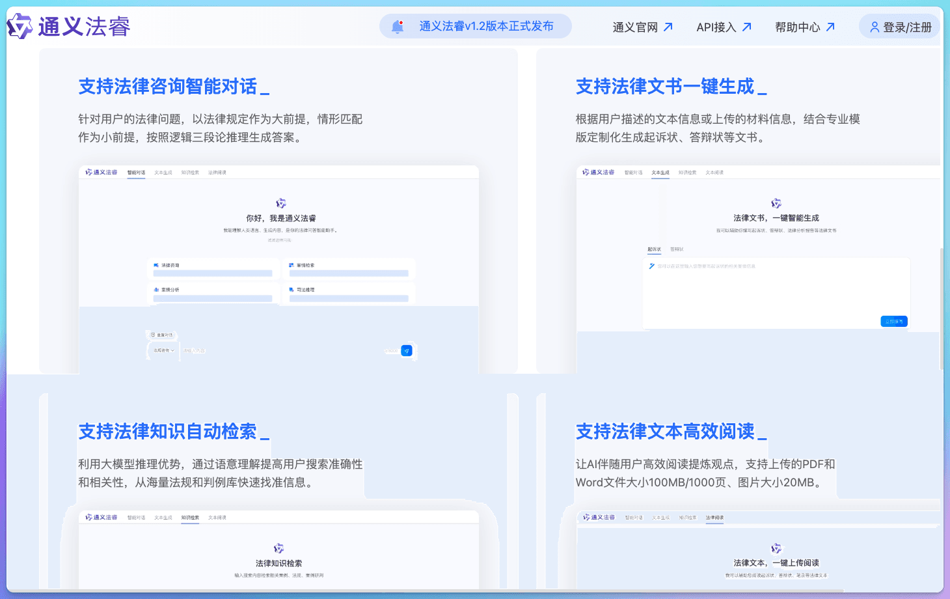The image size is (950, 599).
Task: Go to the API接入 page
Action: click(x=724, y=27)
